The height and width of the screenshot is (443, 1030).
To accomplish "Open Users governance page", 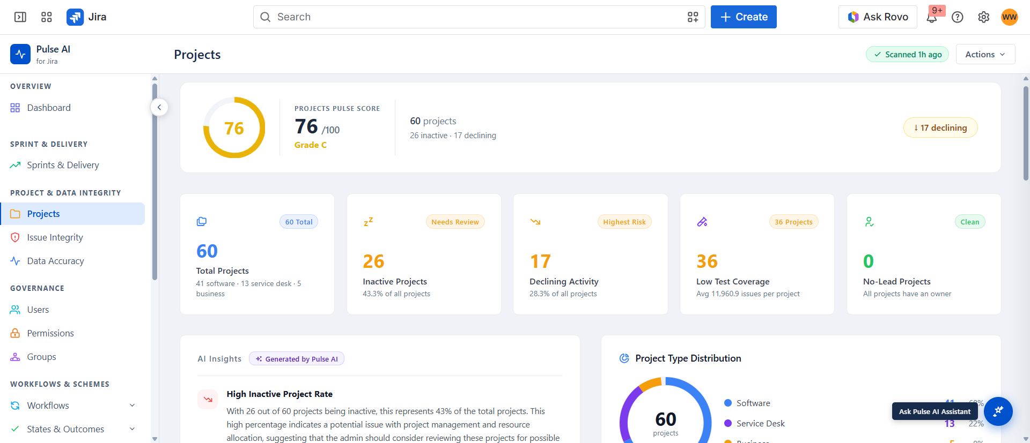I will pos(72,310).
